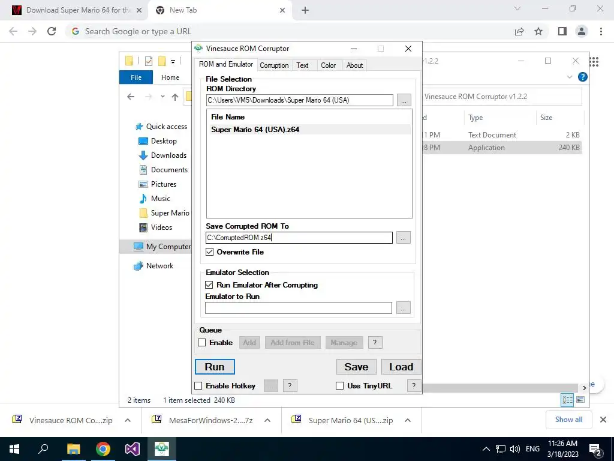Open the About tab in ROM Corruptor
Screen dimensions: 614x461
(x=354, y=65)
